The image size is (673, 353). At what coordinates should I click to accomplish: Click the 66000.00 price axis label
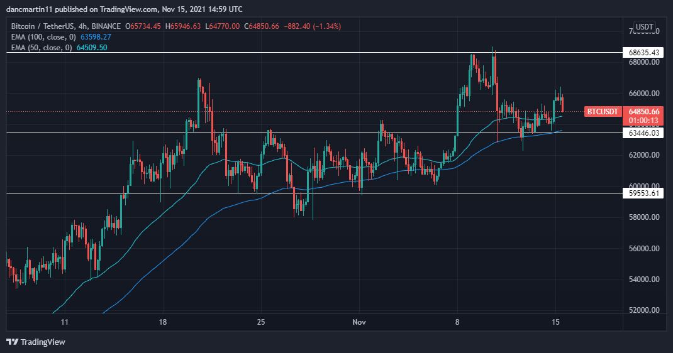(x=644, y=94)
